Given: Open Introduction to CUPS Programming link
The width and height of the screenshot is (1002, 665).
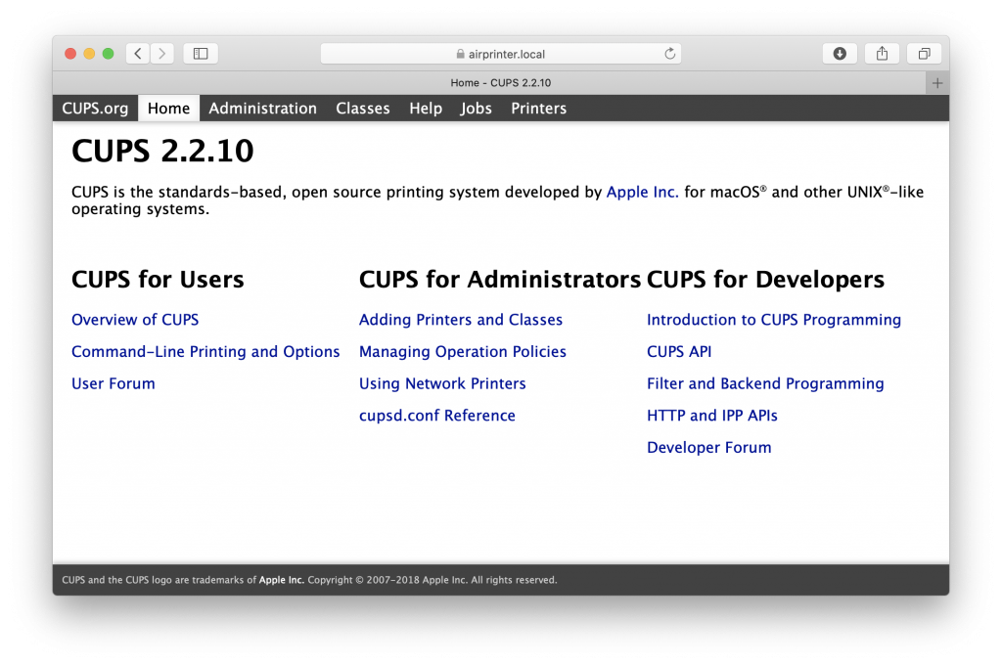Looking at the screenshot, I should point(774,320).
